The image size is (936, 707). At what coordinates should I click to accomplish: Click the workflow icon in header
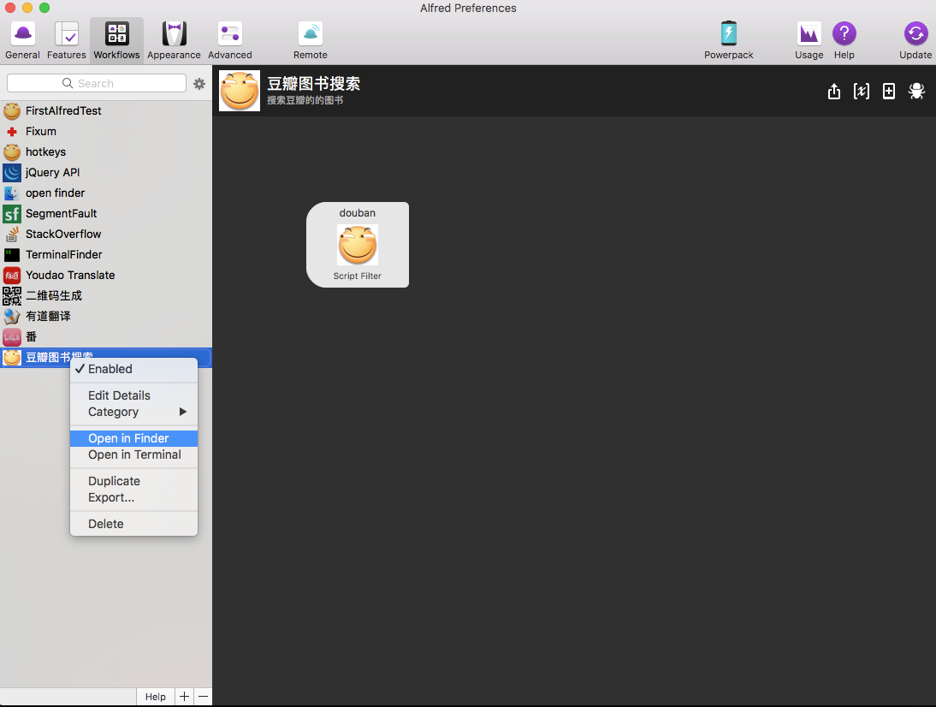(240, 91)
